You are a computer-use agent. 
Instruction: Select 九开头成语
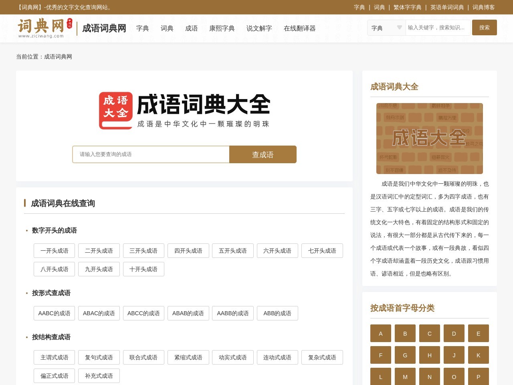pyautogui.click(x=99, y=269)
